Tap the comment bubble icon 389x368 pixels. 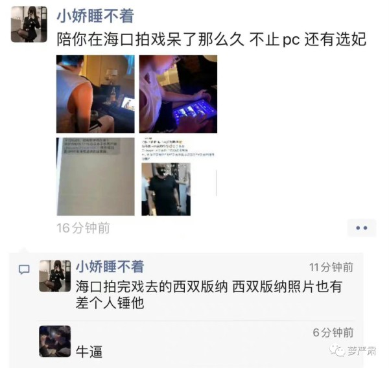click(25, 270)
